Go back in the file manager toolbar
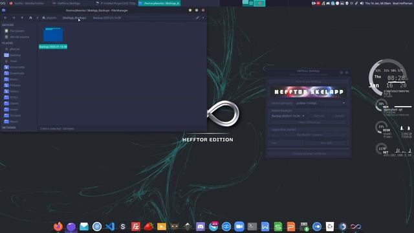 (x=5, y=17)
